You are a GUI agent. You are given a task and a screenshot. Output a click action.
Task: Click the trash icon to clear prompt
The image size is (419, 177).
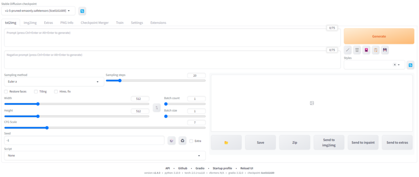coord(357,50)
